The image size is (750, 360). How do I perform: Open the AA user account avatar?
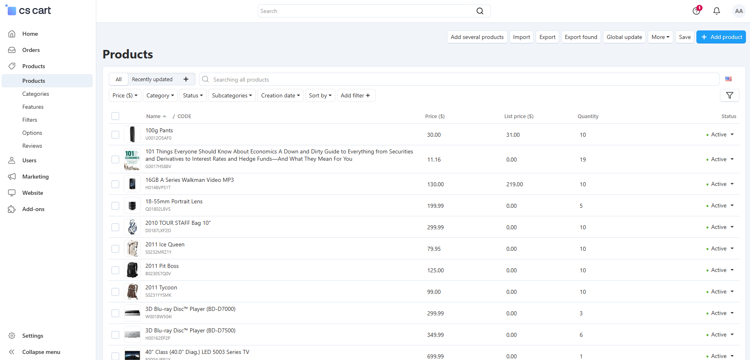(739, 11)
